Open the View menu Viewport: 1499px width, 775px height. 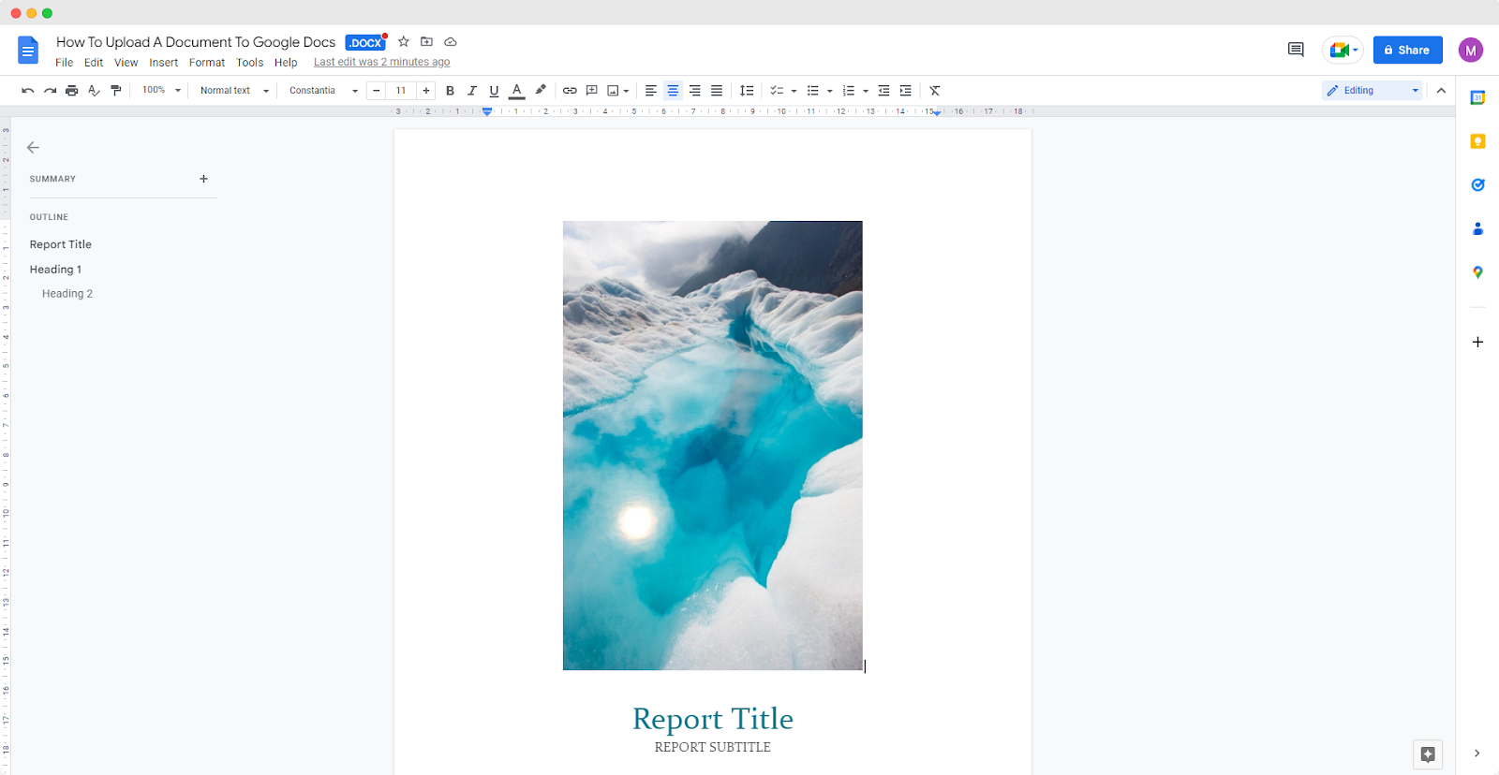pyautogui.click(x=126, y=63)
